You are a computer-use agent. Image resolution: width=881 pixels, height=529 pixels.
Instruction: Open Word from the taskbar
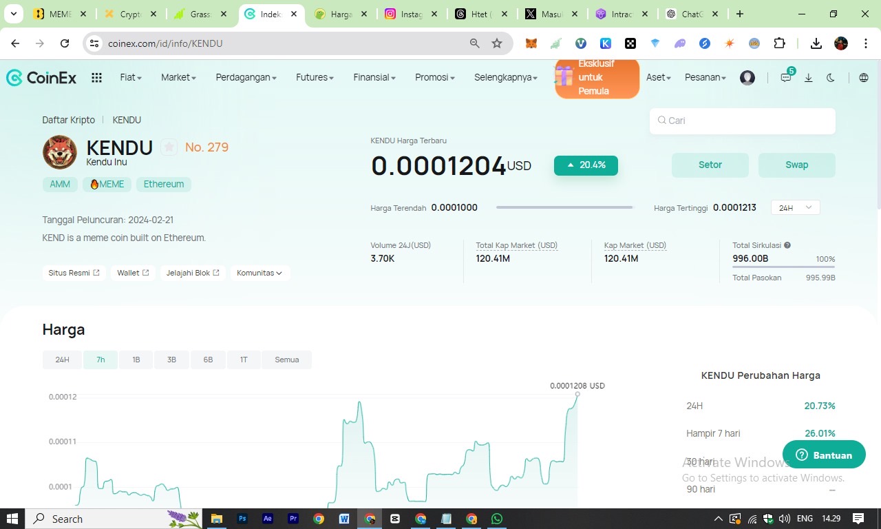coord(344,519)
